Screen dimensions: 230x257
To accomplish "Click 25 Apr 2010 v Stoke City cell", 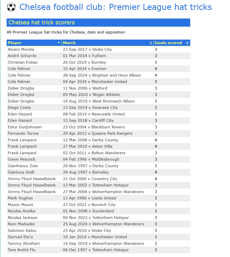I will coord(108,231).
